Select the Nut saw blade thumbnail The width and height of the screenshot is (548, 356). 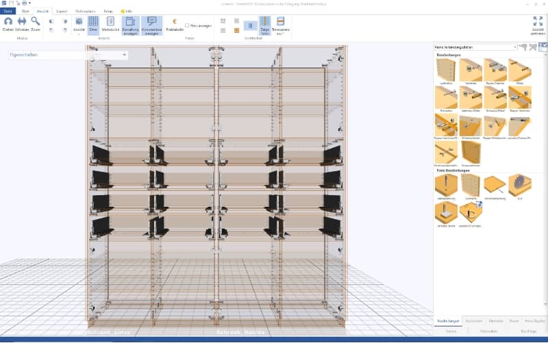click(520, 187)
